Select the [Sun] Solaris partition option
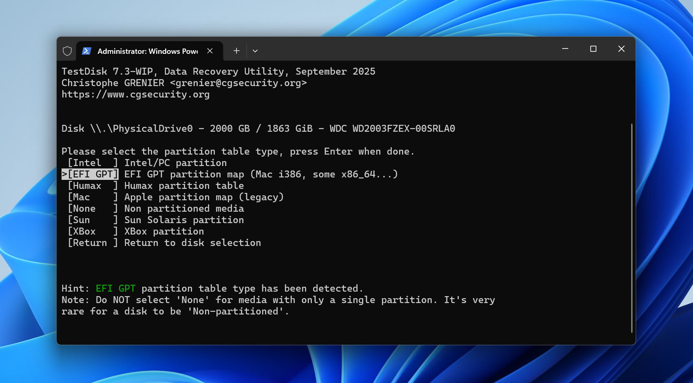The image size is (693, 383). point(93,220)
